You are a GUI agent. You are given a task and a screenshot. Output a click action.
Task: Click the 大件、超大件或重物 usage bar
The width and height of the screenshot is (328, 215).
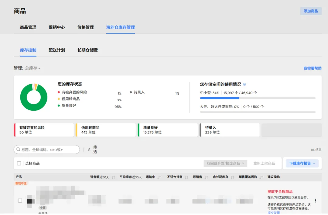258,112
